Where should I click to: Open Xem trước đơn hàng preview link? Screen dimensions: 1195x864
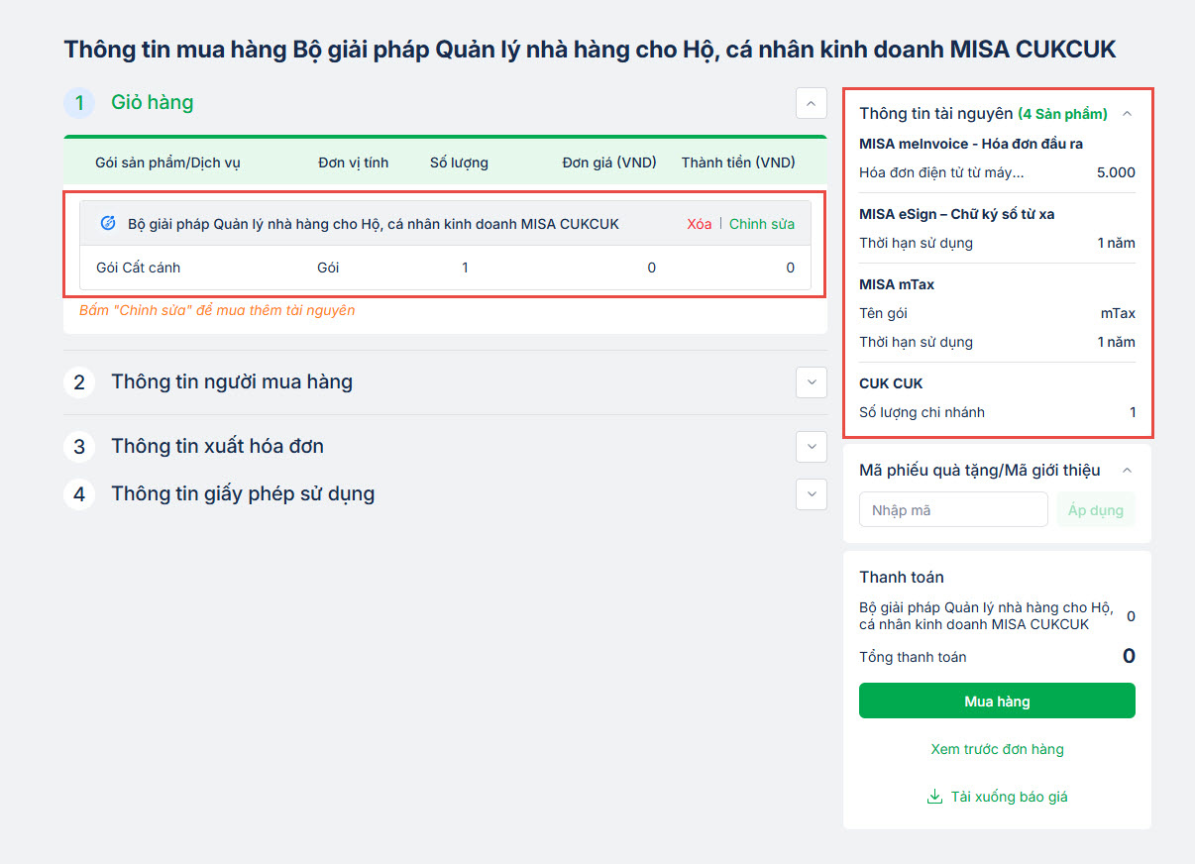tap(997, 749)
